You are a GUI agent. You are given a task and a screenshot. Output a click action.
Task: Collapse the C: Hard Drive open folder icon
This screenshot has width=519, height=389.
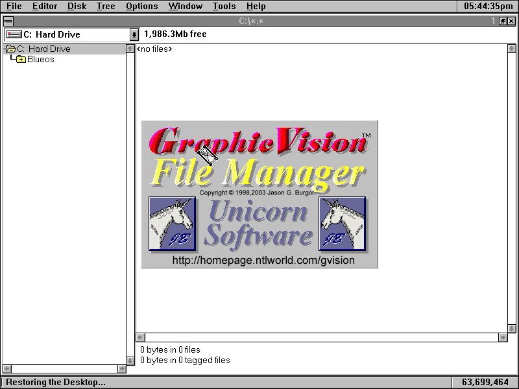[x=10, y=49]
